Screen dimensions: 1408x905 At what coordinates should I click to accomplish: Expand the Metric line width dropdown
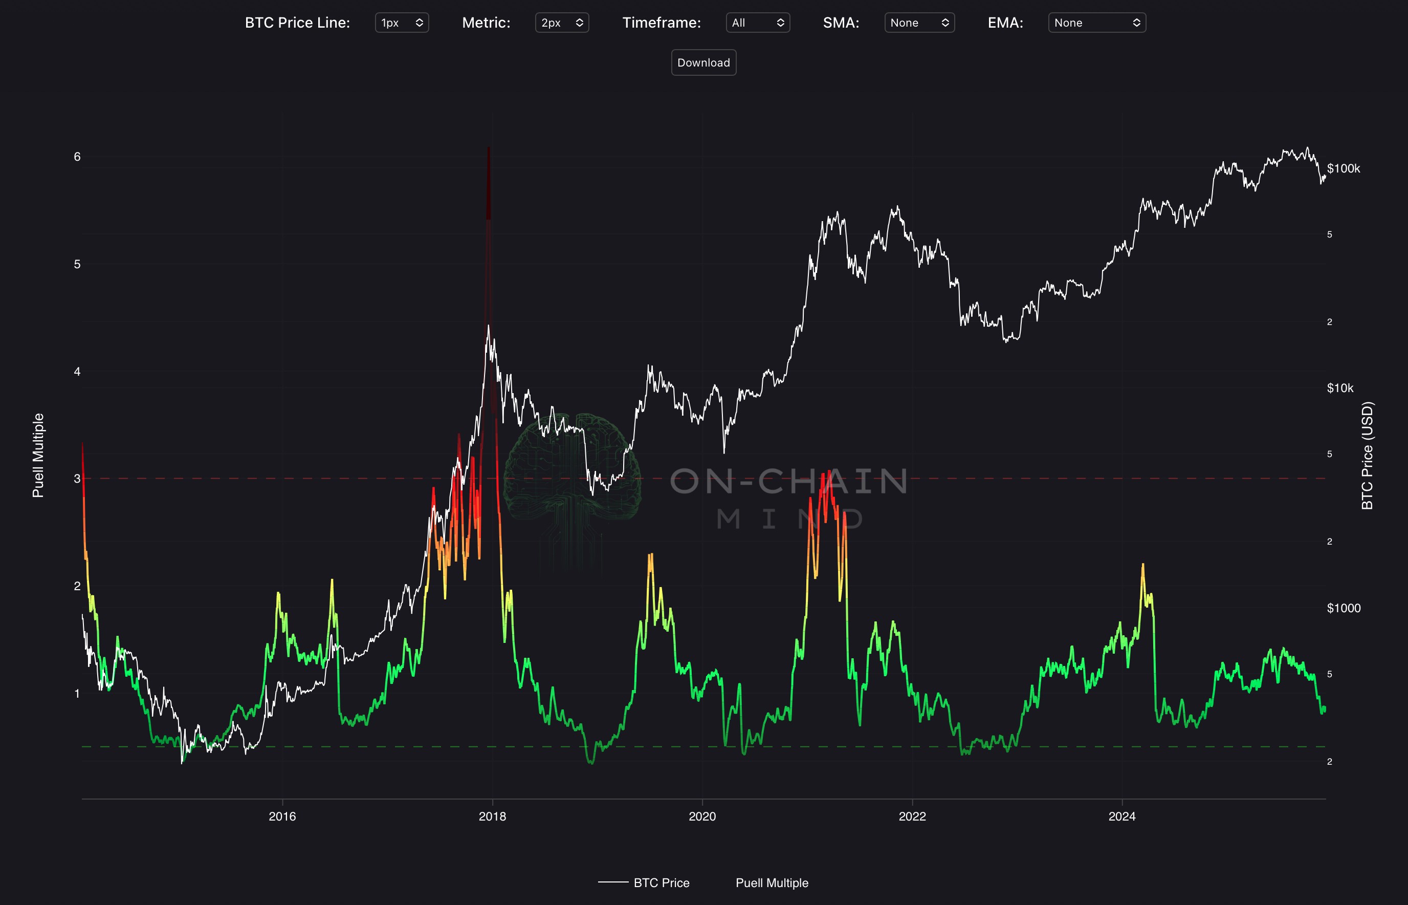[562, 23]
